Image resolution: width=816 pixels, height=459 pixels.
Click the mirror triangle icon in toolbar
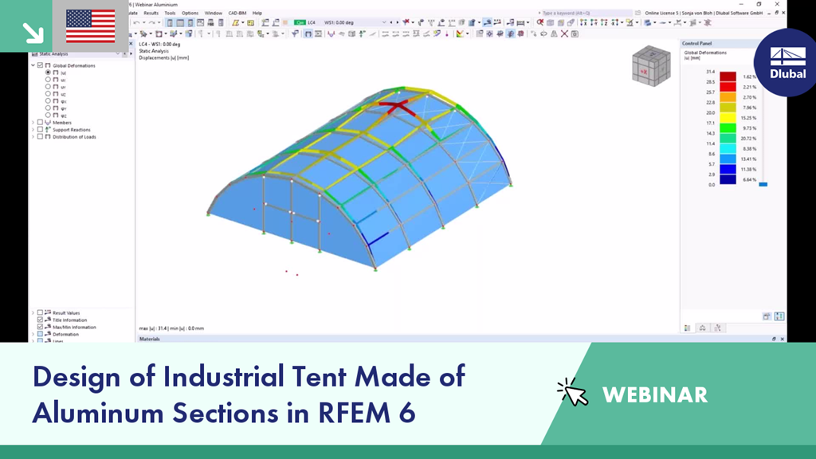[554, 33]
